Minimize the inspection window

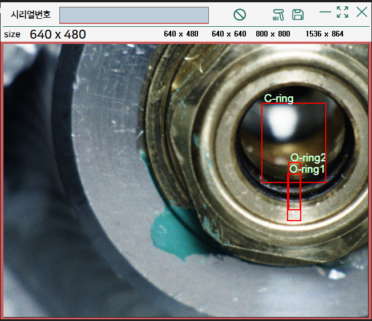pos(325,11)
